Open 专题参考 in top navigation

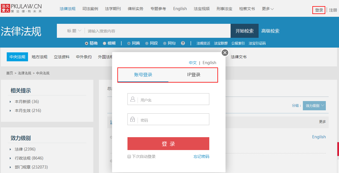click(x=158, y=9)
